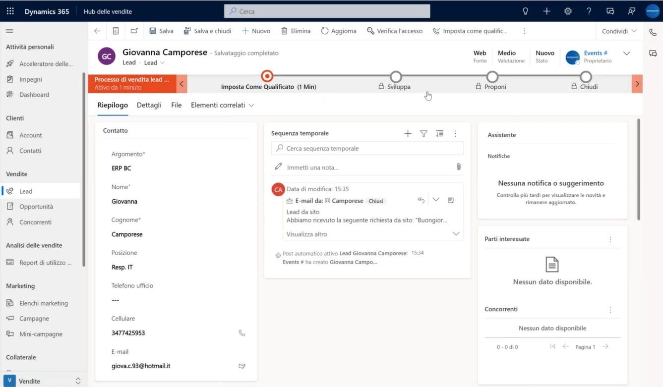The image size is (663, 387).
Task: Select the Sviluppa stage on the process bar
Action: (x=395, y=76)
